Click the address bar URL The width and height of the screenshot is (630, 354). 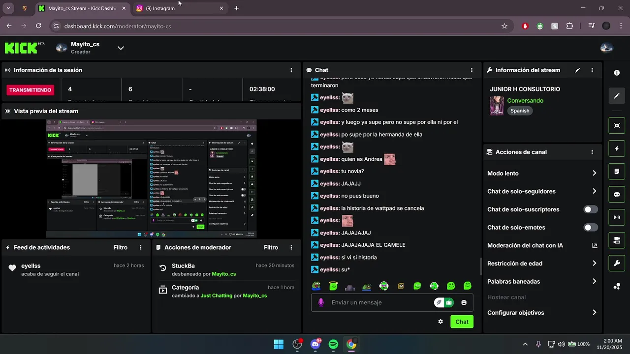pyautogui.click(x=118, y=26)
